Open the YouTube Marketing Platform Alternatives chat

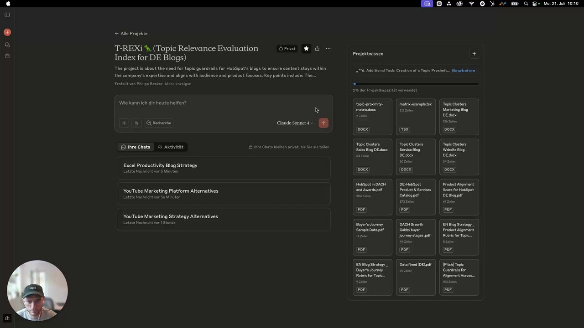click(224, 194)
